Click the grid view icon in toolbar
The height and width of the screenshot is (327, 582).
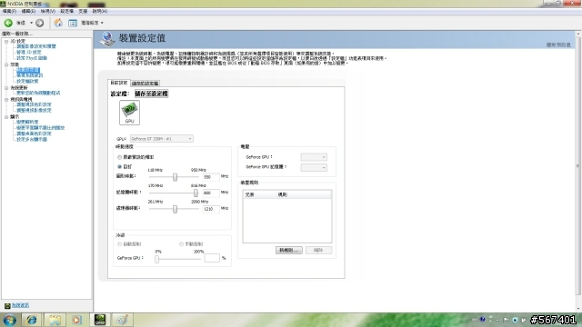point(73,23)
